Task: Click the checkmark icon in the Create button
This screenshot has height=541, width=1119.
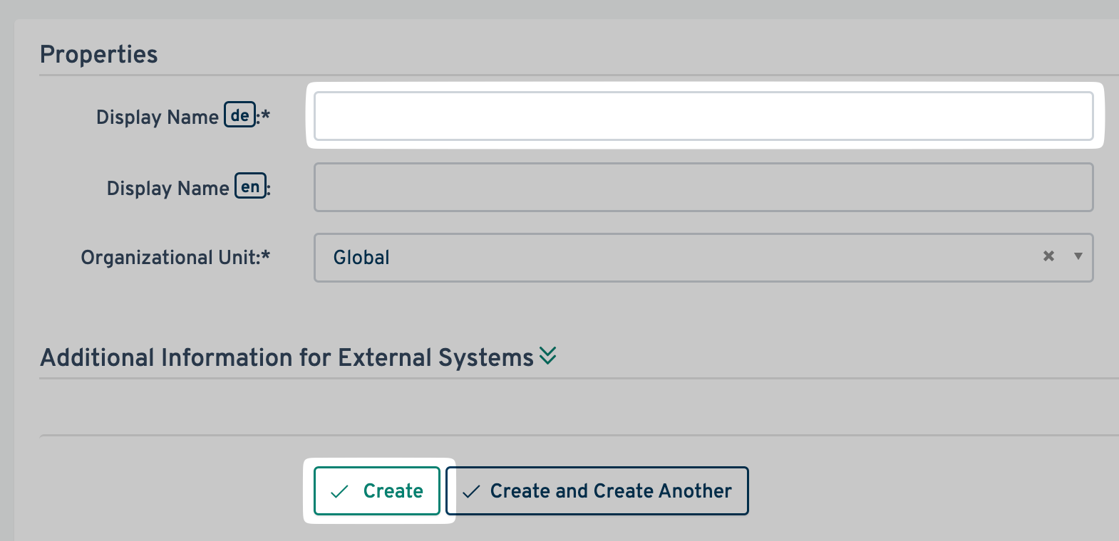Action: (x=340, y=491)
